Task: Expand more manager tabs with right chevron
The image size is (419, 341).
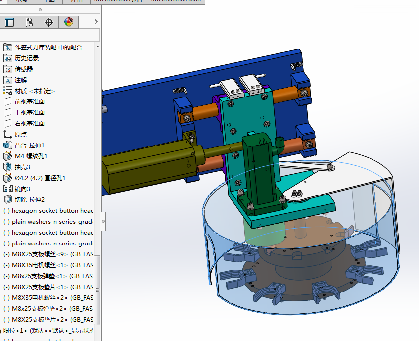Action: [96, 22]
